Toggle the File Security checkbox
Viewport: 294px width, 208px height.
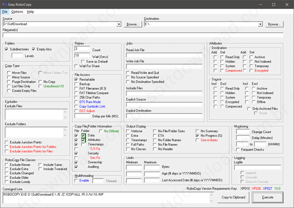(76, 153)
